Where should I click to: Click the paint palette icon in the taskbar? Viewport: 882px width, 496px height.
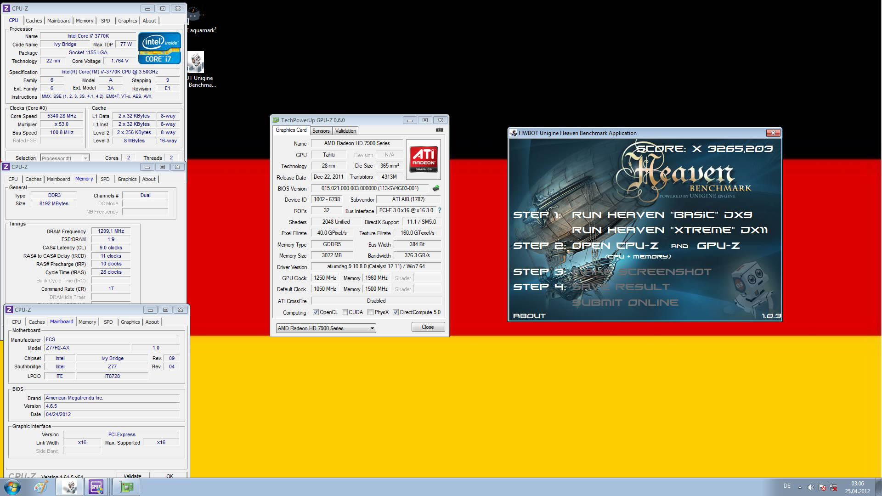[x=40, y=487]
